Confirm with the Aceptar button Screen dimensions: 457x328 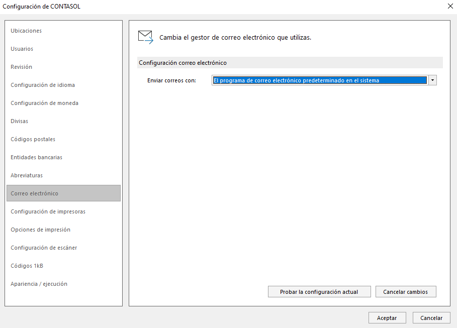click(387, 318)
